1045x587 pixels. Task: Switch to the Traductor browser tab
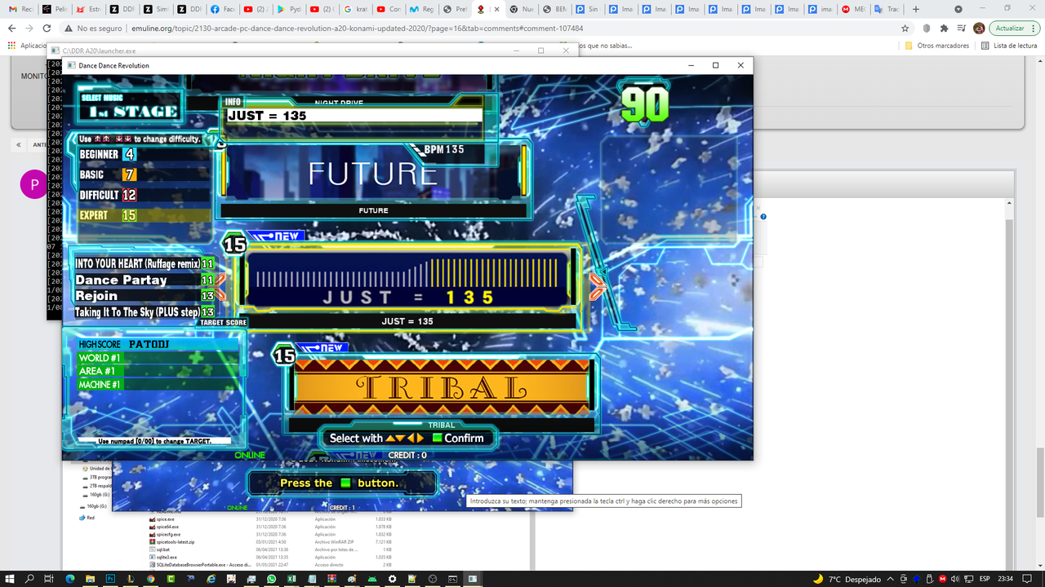[x=887, y=9]
